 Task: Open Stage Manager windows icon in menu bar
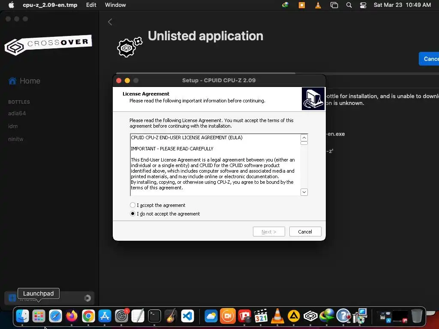(334, 5)
